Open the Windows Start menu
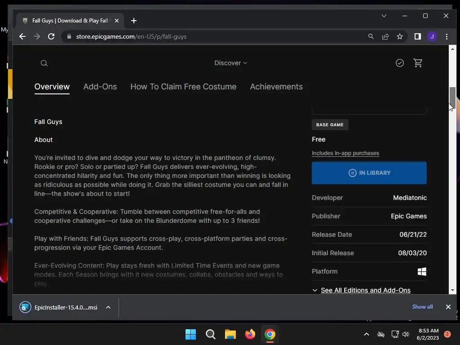 190,334
